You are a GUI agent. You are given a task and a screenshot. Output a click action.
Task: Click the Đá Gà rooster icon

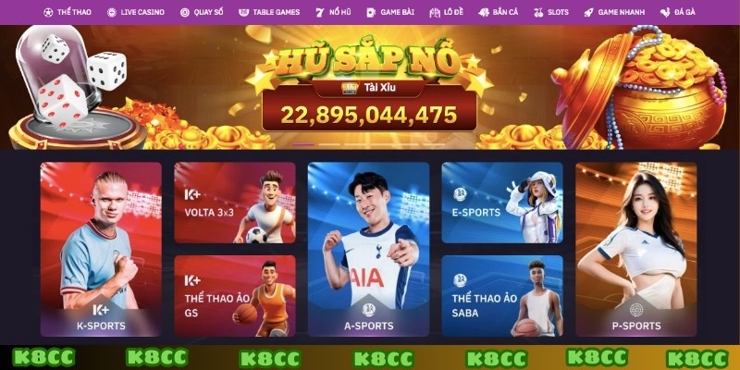click(665, 13)
